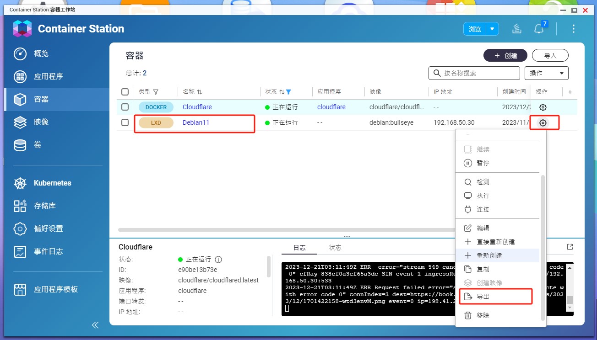The width and height of the screenshot is (597, 340).
Task: Open the Debian11 container link
Action: 196,122
